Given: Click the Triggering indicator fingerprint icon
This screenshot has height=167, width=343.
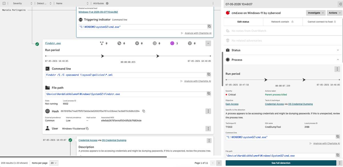Looking at the screenshot, I should click(81, 20).
